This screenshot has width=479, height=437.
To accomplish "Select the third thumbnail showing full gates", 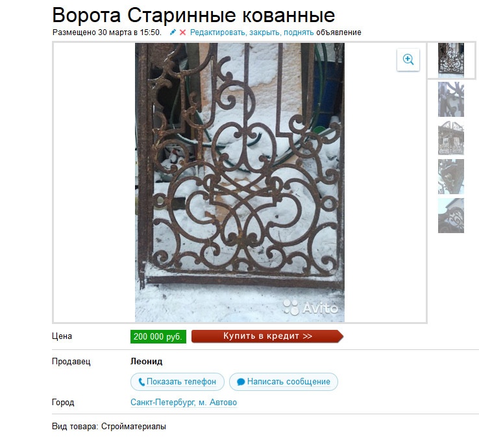I will click(451, 138).
